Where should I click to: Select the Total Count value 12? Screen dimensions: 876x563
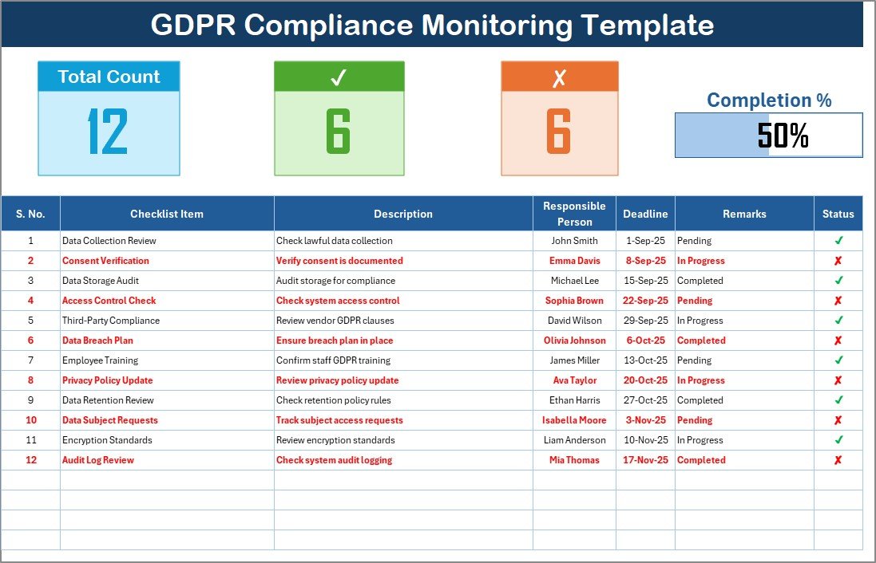click(x=108, y=132)
